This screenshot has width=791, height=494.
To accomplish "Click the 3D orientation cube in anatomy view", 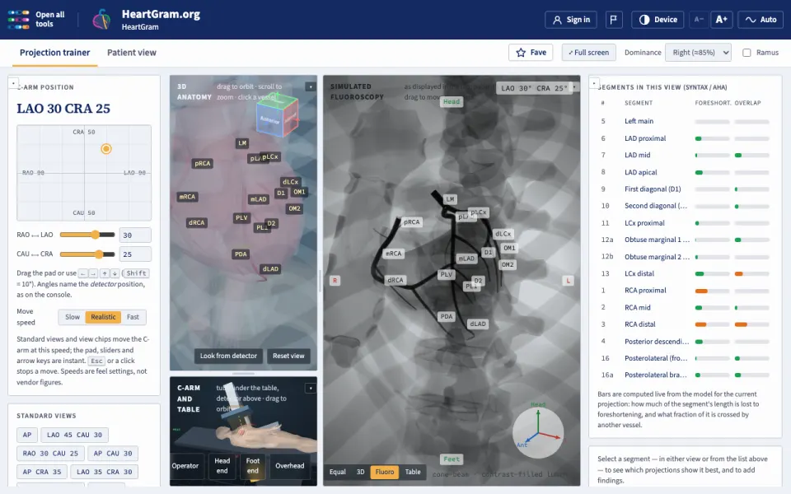I will point(277,115).
